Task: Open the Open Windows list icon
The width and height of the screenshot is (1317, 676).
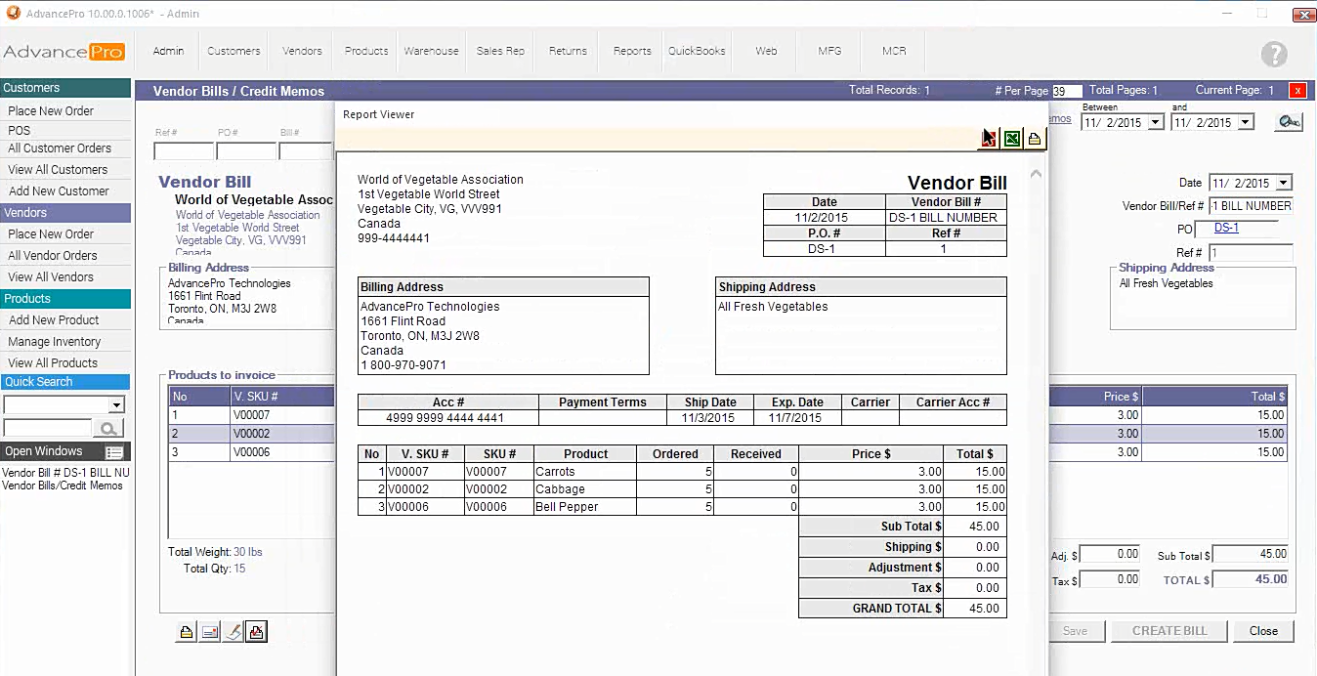Action: tap(114, 452)
